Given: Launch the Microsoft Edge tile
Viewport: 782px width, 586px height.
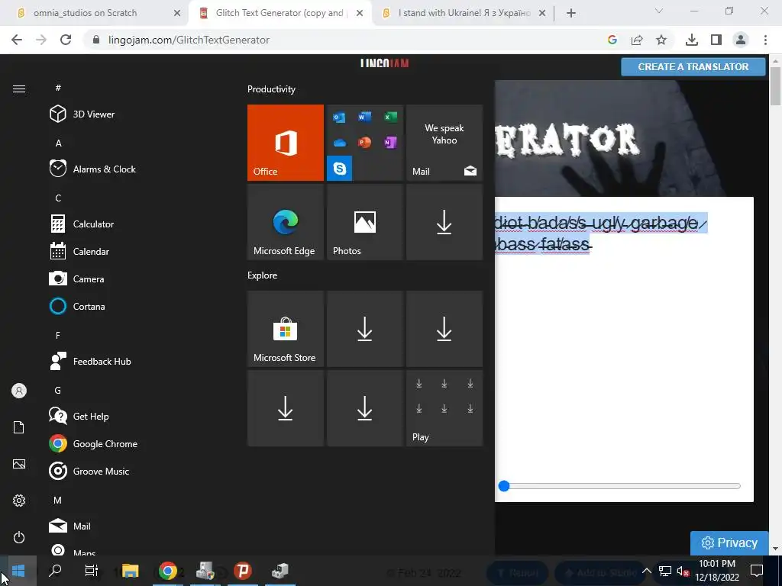Looking at the screenshot, I should point(286,222).
